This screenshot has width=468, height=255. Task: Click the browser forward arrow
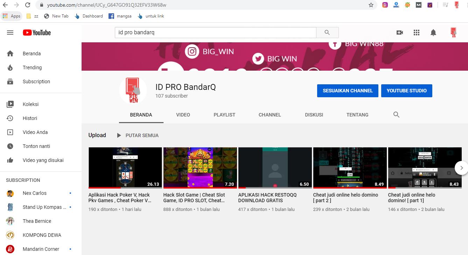click(16, 5)
